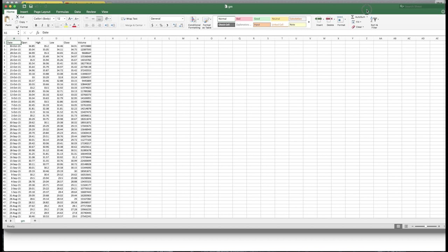The image size is (448, 252).
Task: Align text to middle vertically
Action: click(x=93, y=19)
